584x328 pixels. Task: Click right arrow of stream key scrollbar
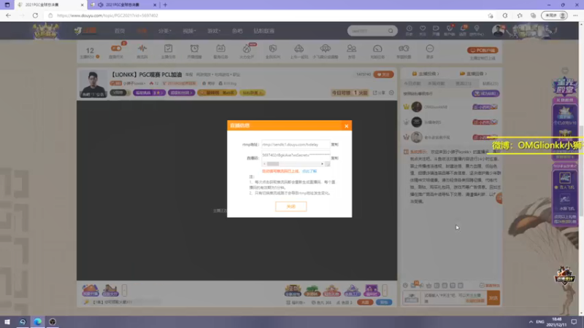(322, 164)
